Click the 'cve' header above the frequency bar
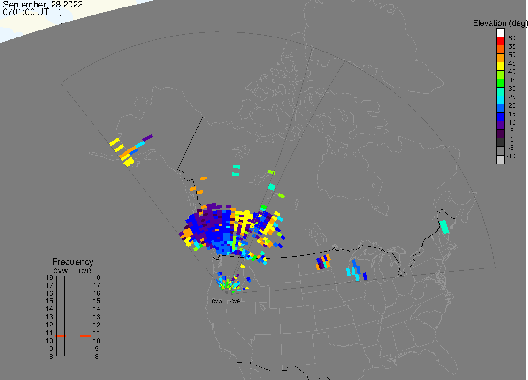 click(x=85, y=271)
